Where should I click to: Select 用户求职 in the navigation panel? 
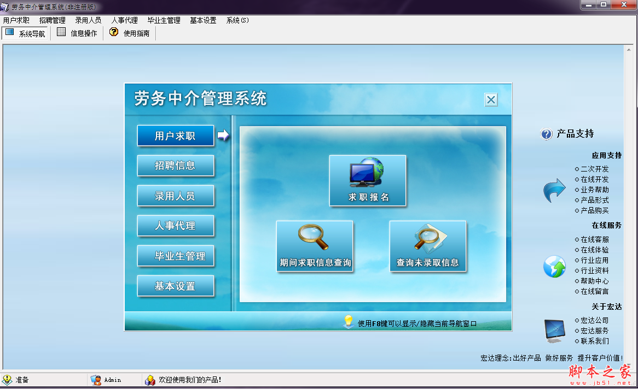(x=176, y=135)
